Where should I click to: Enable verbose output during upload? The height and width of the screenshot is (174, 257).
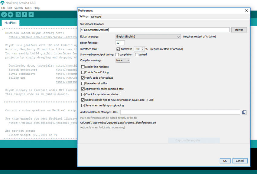[x=137, y=54]
